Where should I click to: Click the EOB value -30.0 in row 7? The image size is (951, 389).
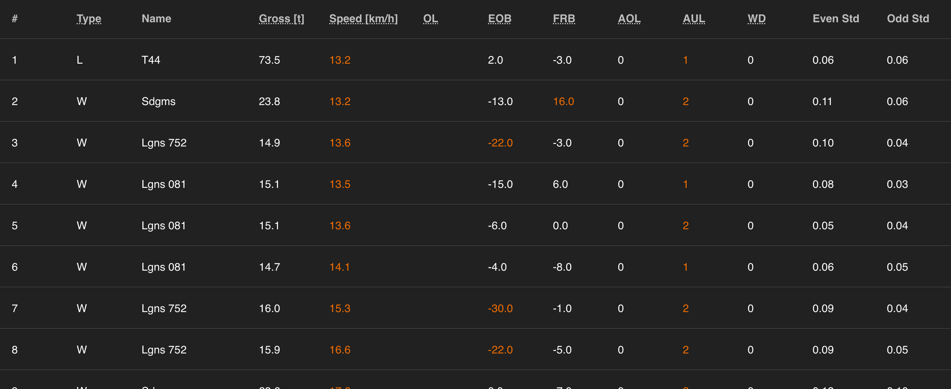click(500, 309)
